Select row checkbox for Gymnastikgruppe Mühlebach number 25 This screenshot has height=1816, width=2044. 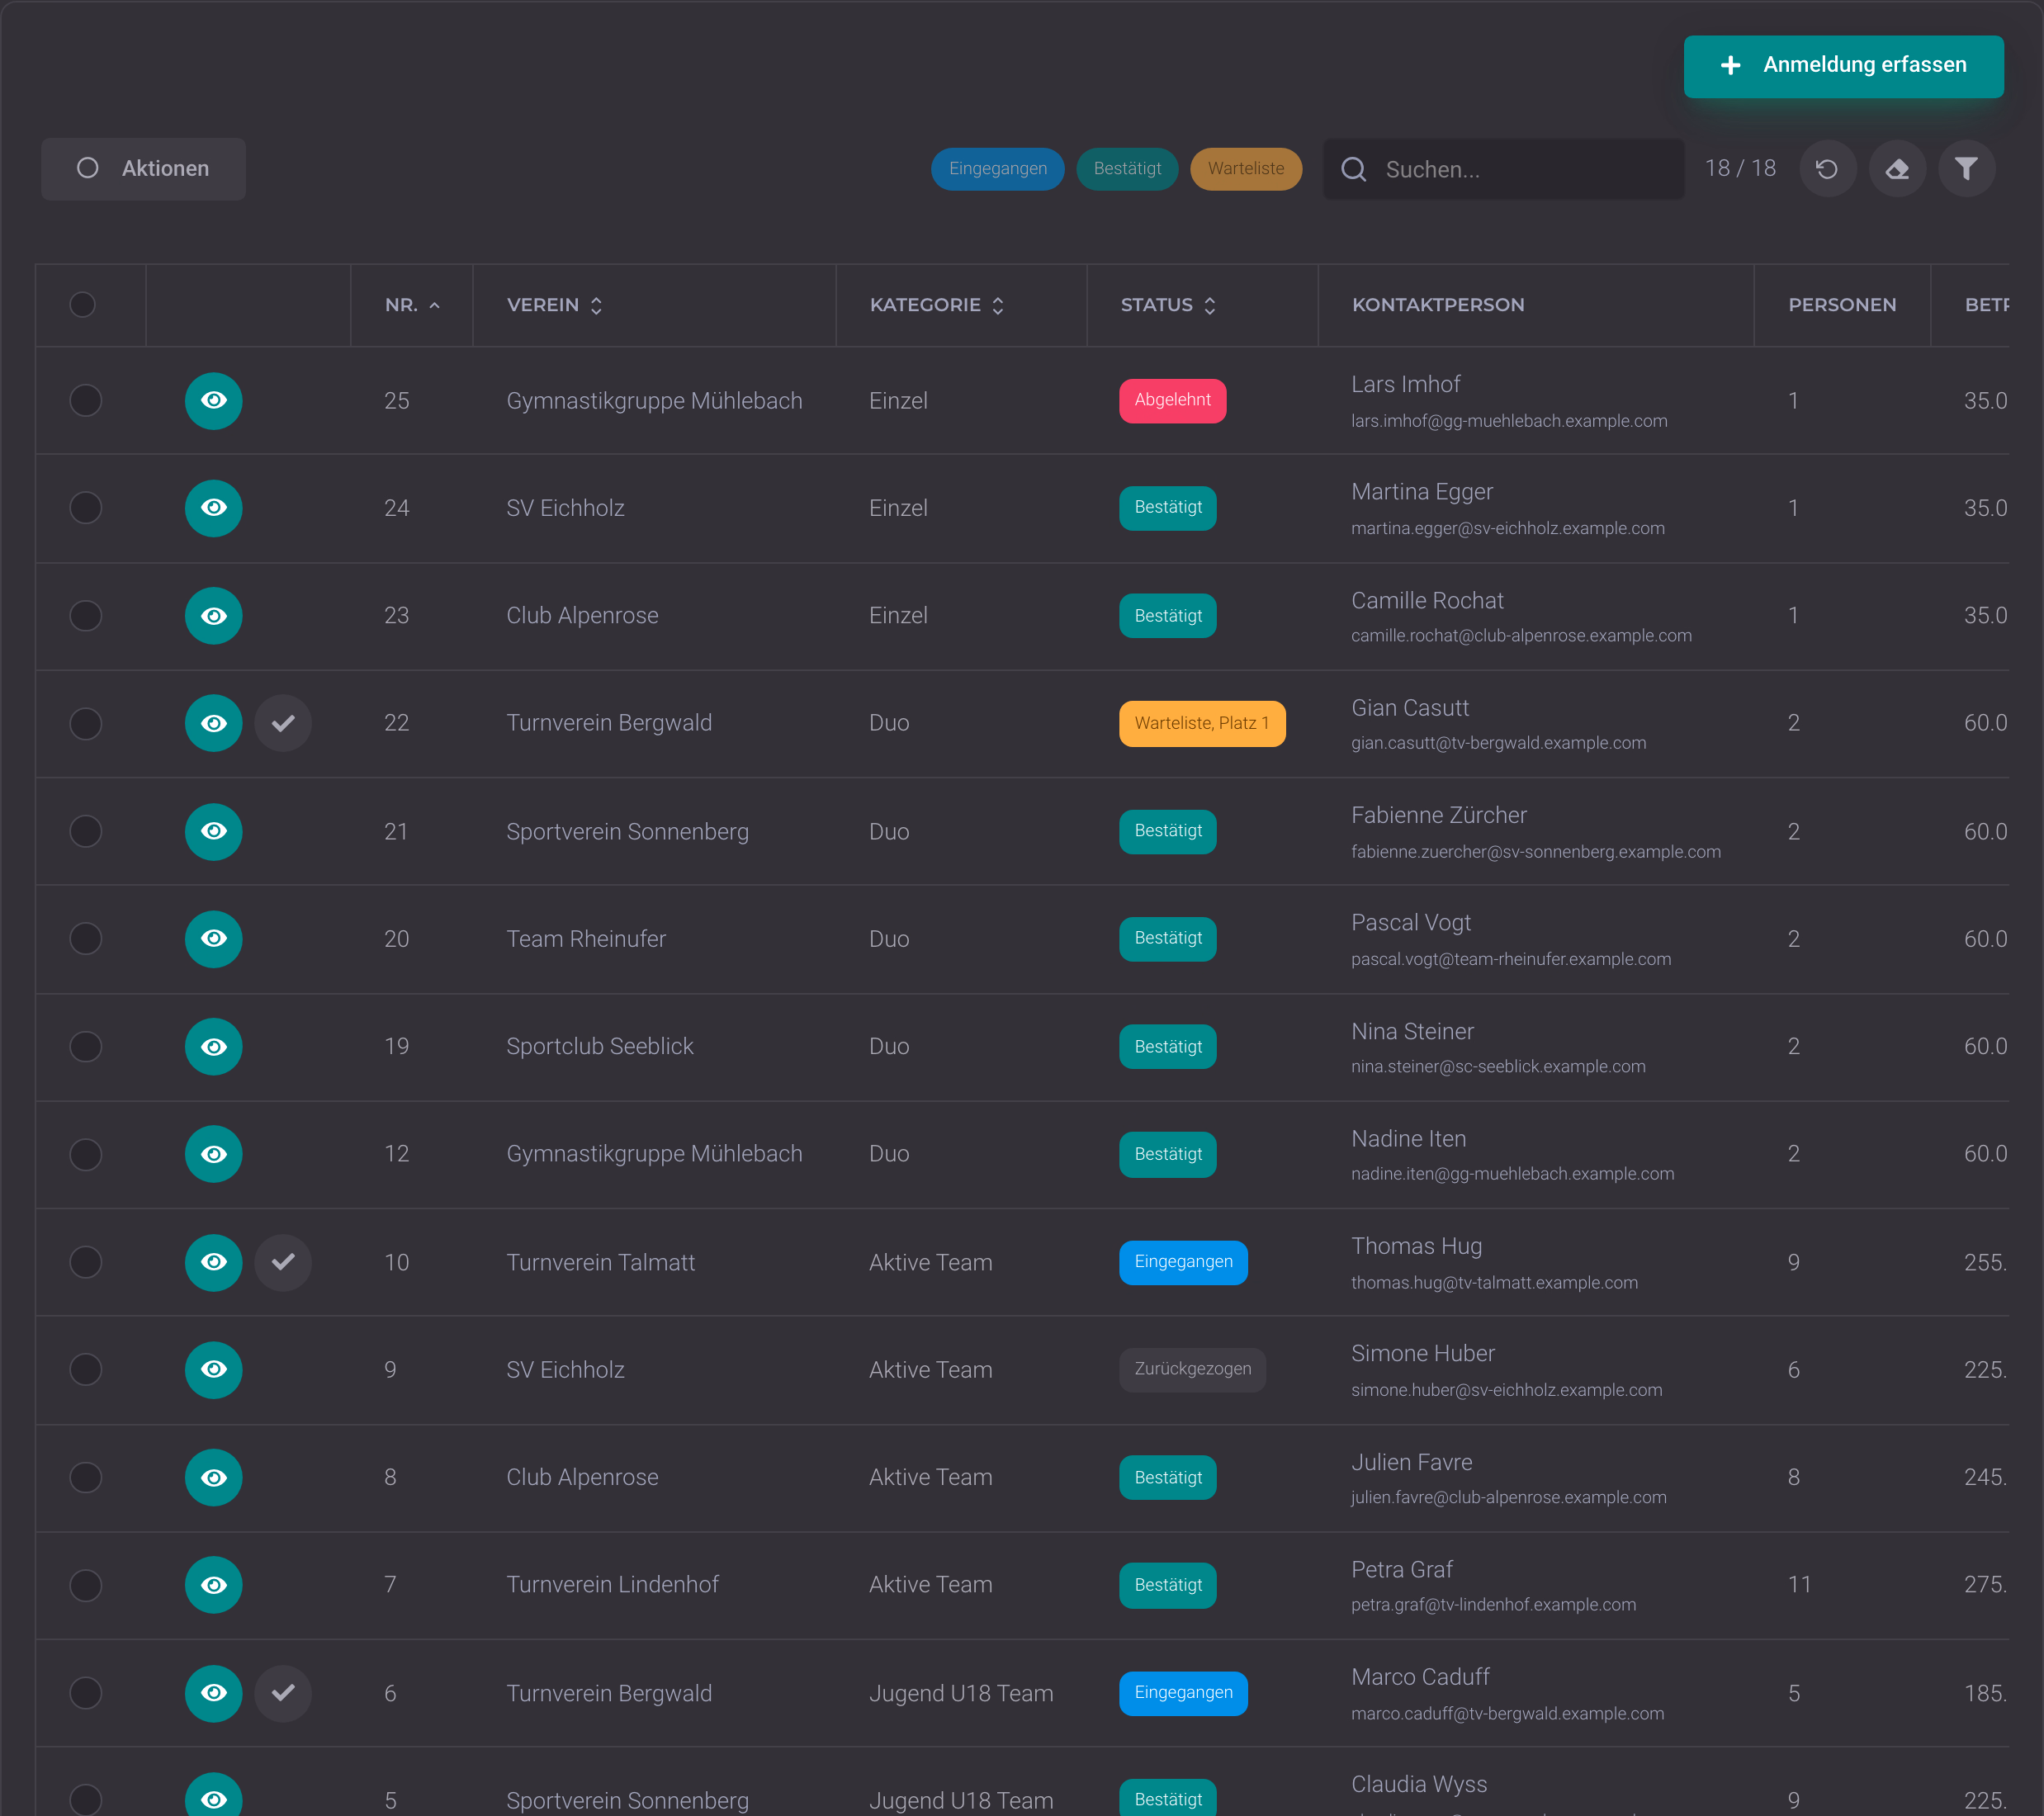(x=86, y=401)
